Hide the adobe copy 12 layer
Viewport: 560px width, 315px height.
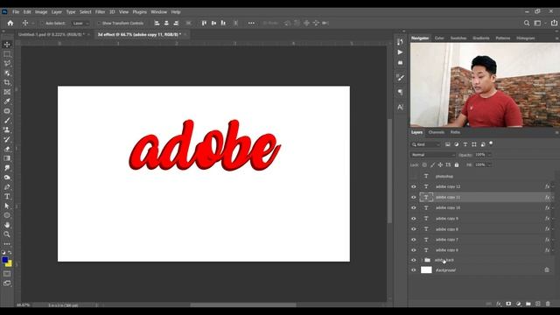point(414,186)
